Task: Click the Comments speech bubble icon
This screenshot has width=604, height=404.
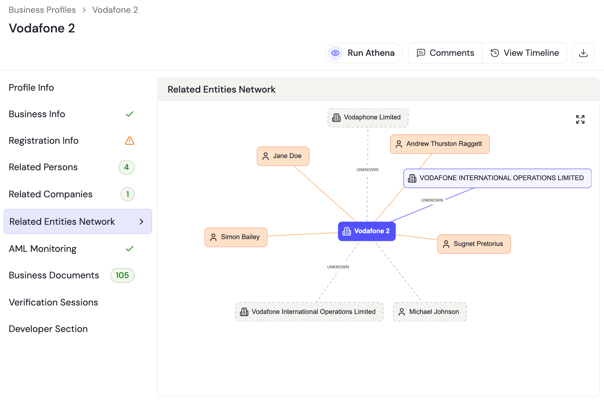Action: (421, 53)
